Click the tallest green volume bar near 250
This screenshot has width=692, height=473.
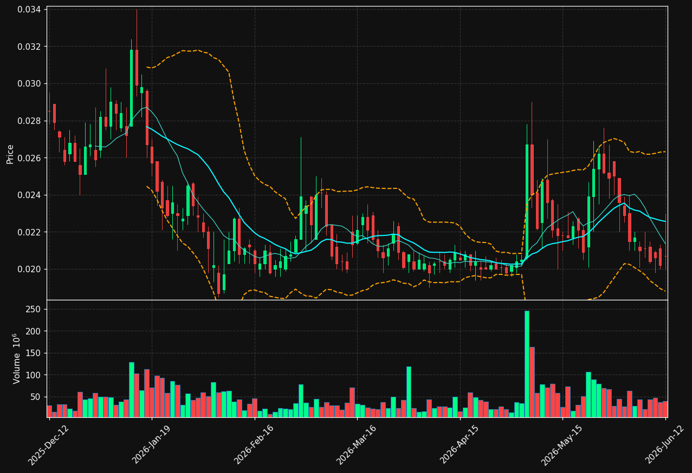527,364
